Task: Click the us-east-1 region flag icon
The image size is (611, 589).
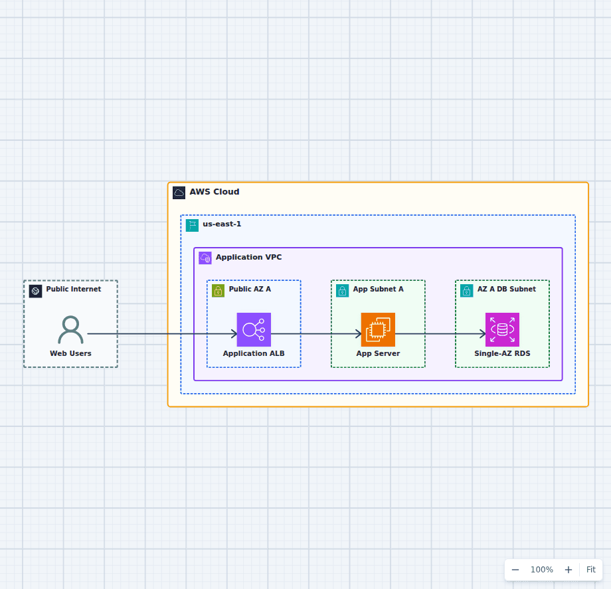Action: pyautogui.click(x=192, y=225)
